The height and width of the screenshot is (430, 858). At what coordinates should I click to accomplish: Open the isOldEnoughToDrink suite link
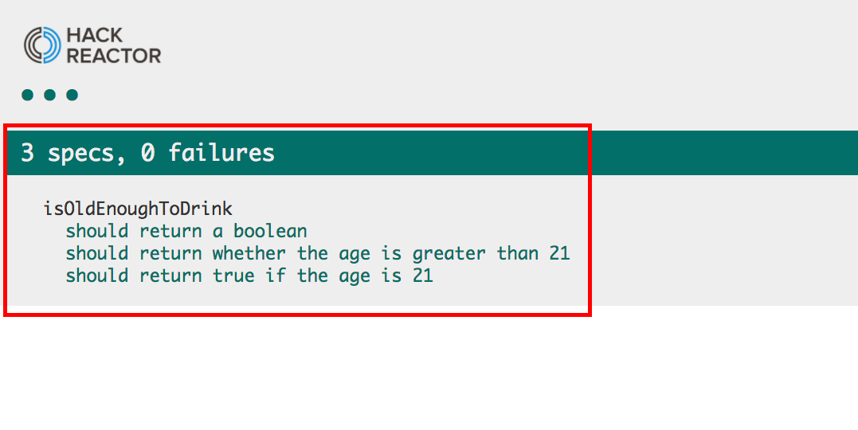pyautogui.click(x=138, y=209)
